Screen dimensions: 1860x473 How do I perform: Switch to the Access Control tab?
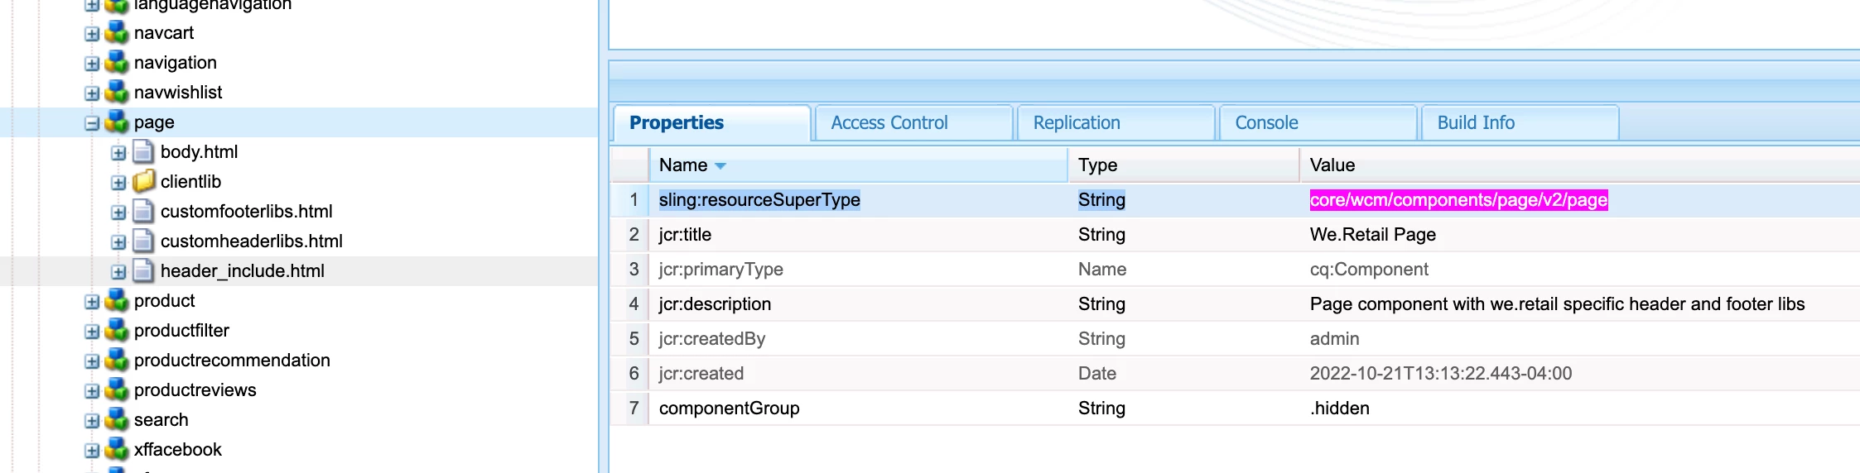889,123
